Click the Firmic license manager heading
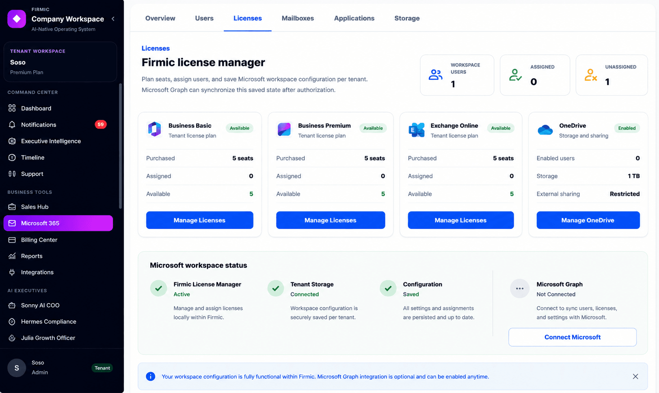 [x=203, y=62]
